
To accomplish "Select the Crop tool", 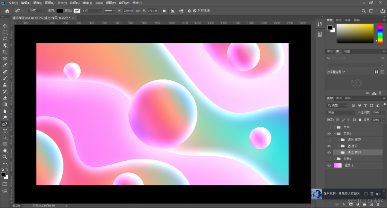I will [x=5, y=52].
